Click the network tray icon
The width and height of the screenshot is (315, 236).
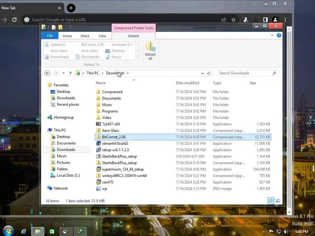click(279, 232)
